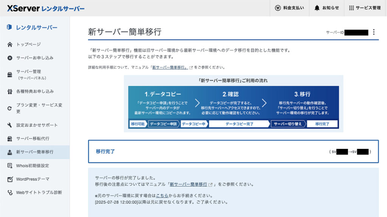Click the icon for Whois初期値設定
This screenshot has height=217, width=387.
(x=9, y=166)
